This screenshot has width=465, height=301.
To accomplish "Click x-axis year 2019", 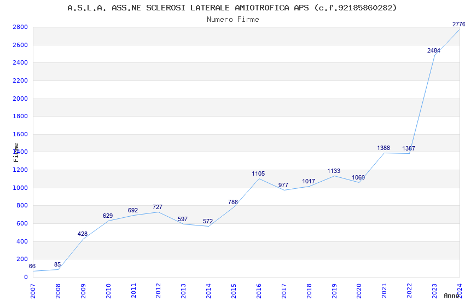I will 334,291.
